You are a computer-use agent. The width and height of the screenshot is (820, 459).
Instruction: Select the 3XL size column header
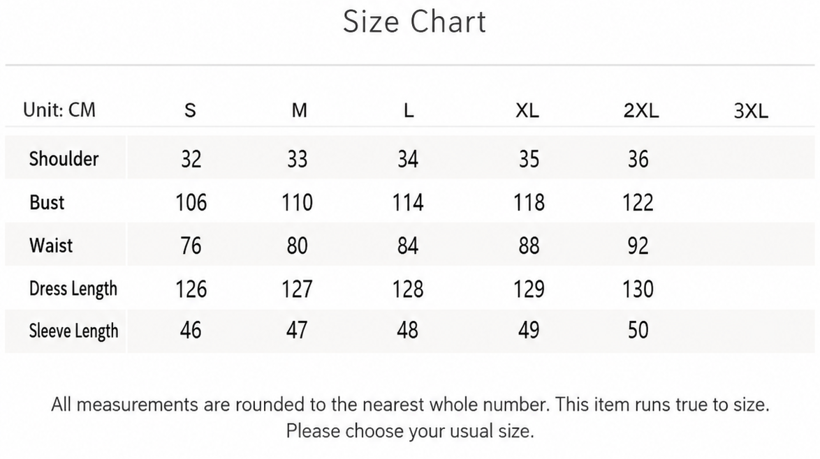(x=751, y=111)
